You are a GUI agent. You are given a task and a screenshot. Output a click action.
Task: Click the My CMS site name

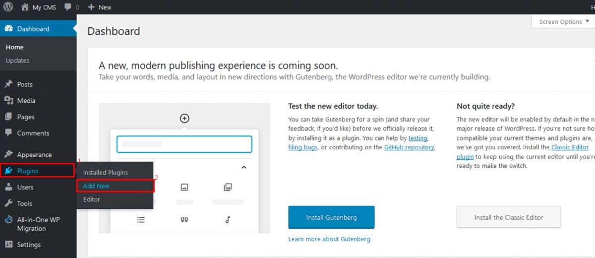(x=44, y=7)
